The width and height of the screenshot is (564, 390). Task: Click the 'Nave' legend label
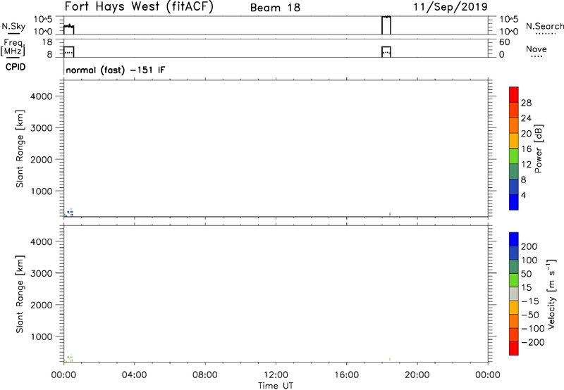[536, 49]
